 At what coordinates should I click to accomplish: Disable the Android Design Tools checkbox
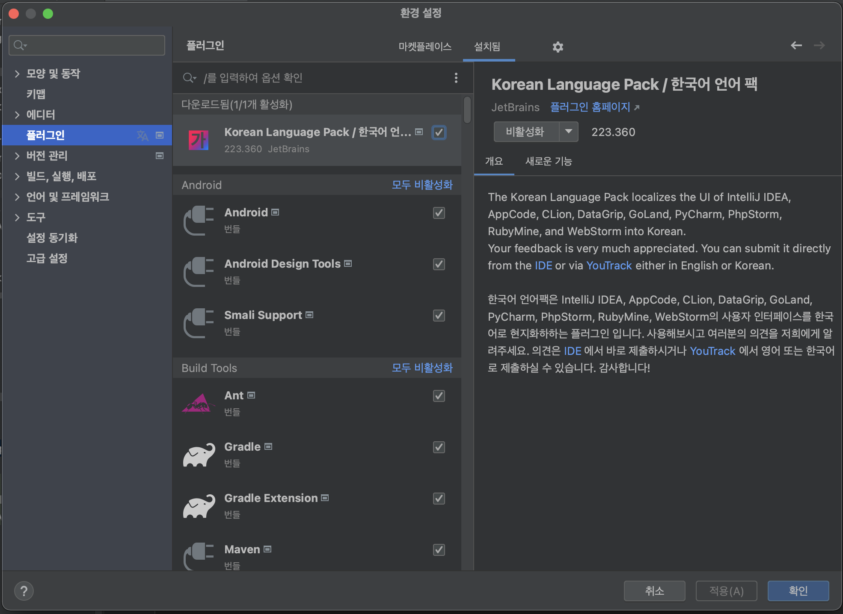[439, 264]
